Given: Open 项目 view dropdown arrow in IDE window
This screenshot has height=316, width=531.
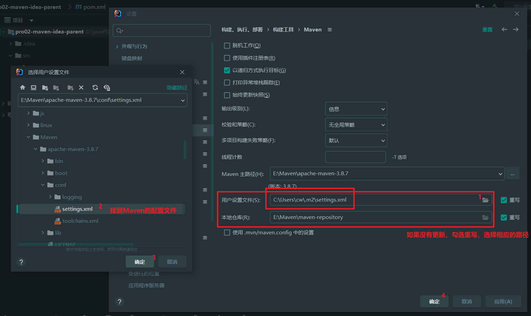Looking at the screenshot, I should click(x=32, y=20).
